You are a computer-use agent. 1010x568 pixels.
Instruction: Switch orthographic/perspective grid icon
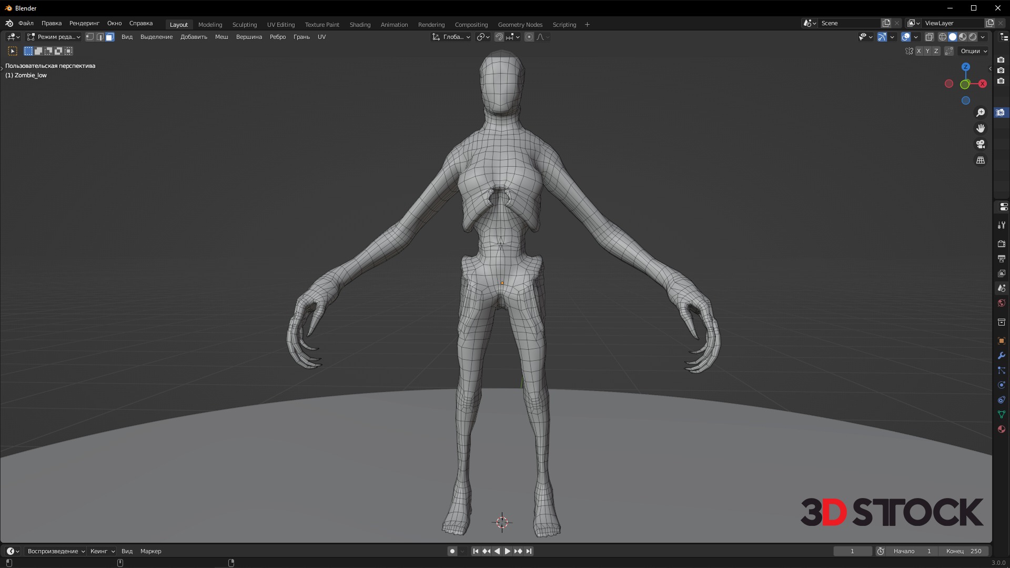click(981, 160)
